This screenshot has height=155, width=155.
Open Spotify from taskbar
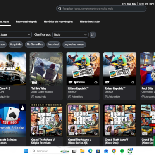122,151
